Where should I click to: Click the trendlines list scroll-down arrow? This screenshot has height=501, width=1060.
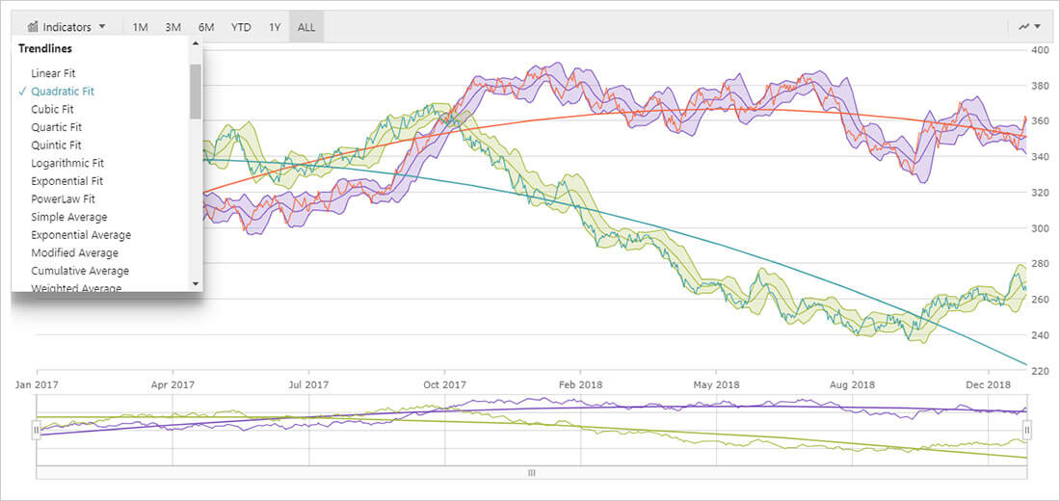196,284
